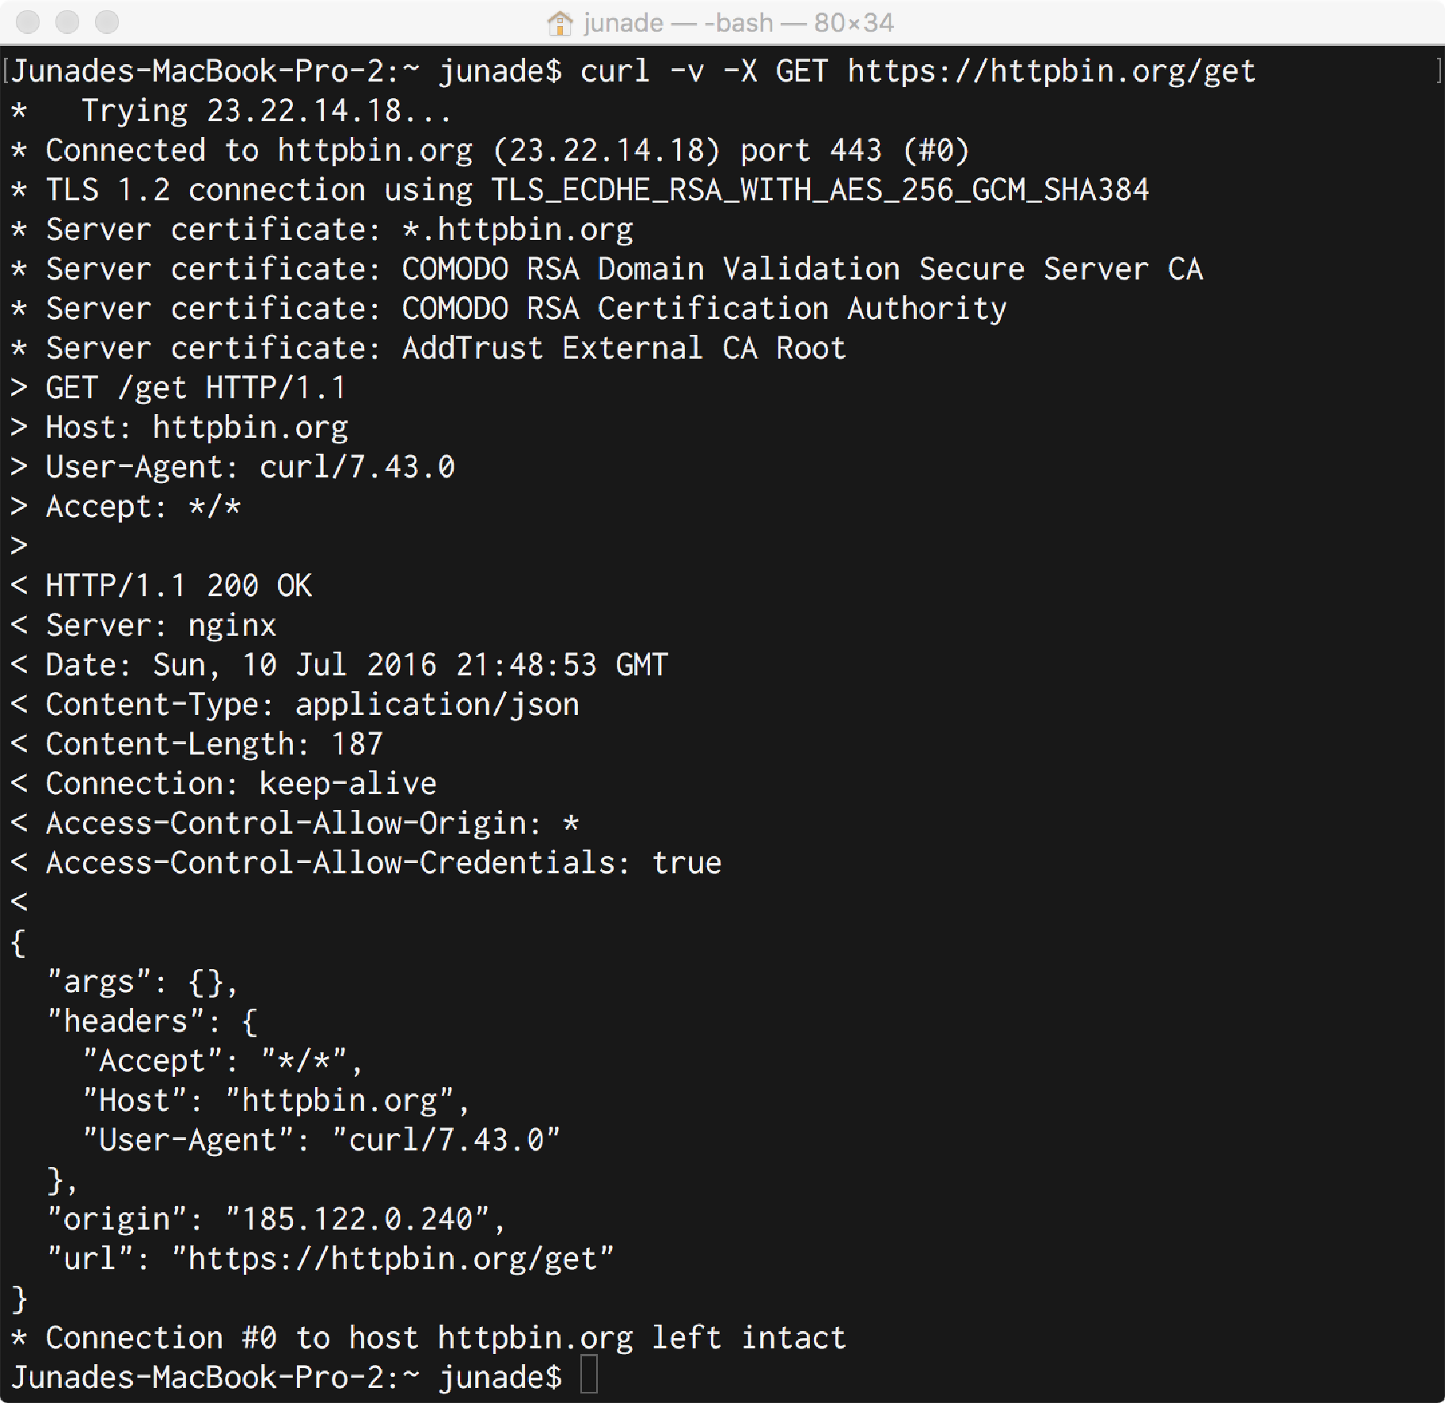1445x1403 pixels.
Task: Click the JSON url value https://httpbin.org/get
Action: (x=393, y=1259)
